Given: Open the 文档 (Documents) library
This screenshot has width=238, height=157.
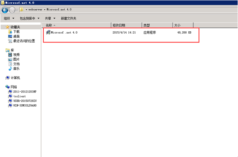Looking at the screenshot, I should (x=16, y=64).
